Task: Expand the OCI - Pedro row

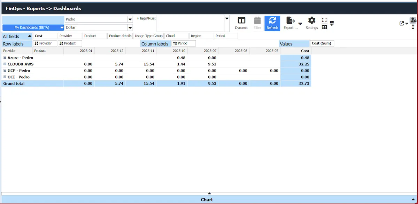Action: 5,77
